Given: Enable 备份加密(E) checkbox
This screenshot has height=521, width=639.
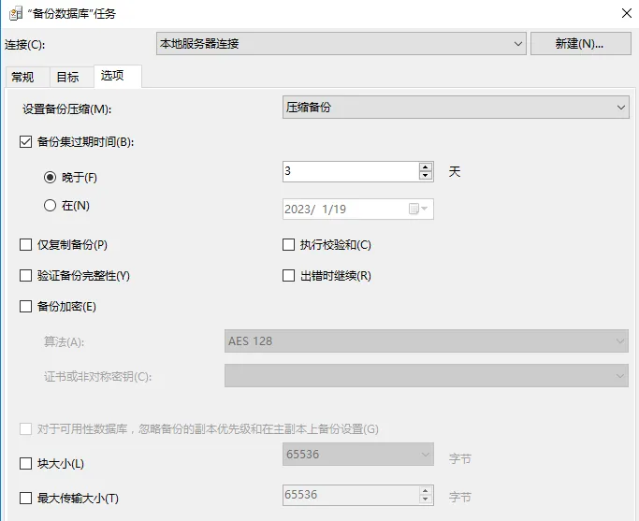Looking at the screenshot, I should tap(25, 306).
